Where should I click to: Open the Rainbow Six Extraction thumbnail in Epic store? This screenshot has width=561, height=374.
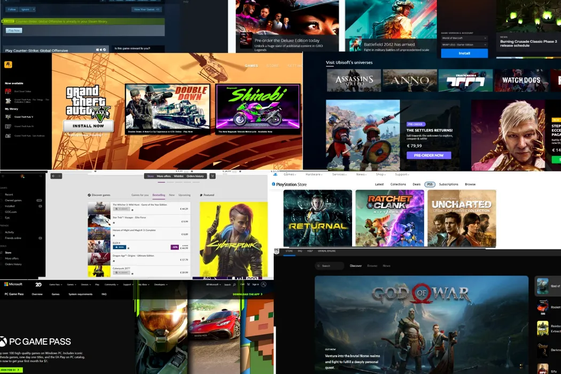pos(542,328)
